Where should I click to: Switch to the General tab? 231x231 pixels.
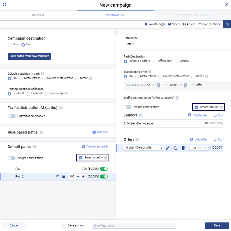coord(38,16)
